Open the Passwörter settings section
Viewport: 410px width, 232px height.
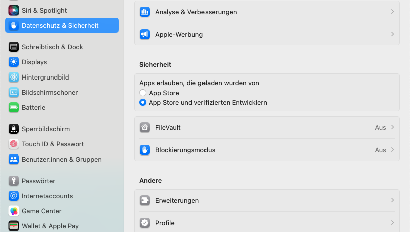pyautogui.click(x=38, y=181)
